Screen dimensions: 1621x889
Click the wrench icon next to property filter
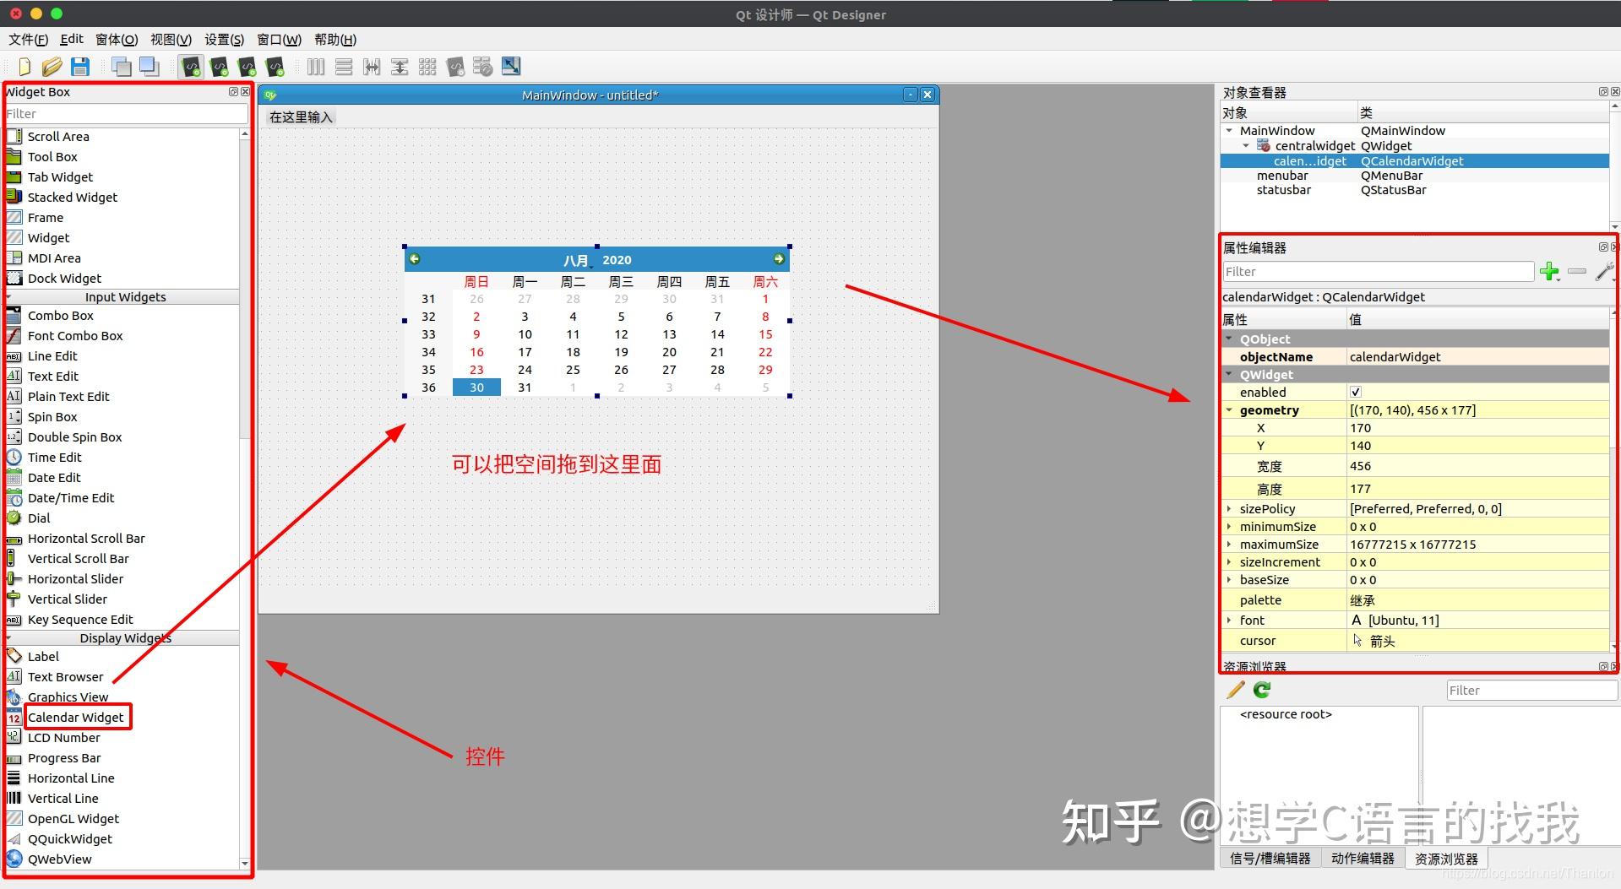(x=1604, y=272)
